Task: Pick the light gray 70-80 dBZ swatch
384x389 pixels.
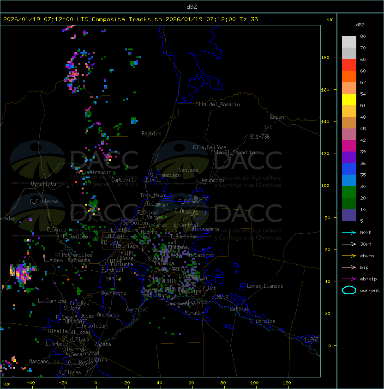Action: click(349, 42)
